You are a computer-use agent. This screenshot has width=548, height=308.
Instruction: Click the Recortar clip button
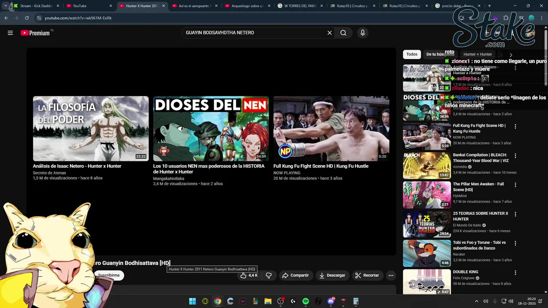coord(367,275)
